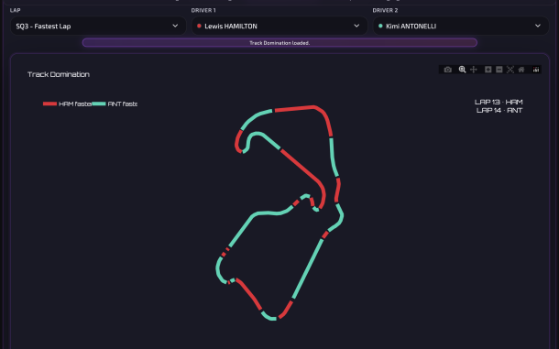Click the DRIVER 1 field label

tap(203, 10)
